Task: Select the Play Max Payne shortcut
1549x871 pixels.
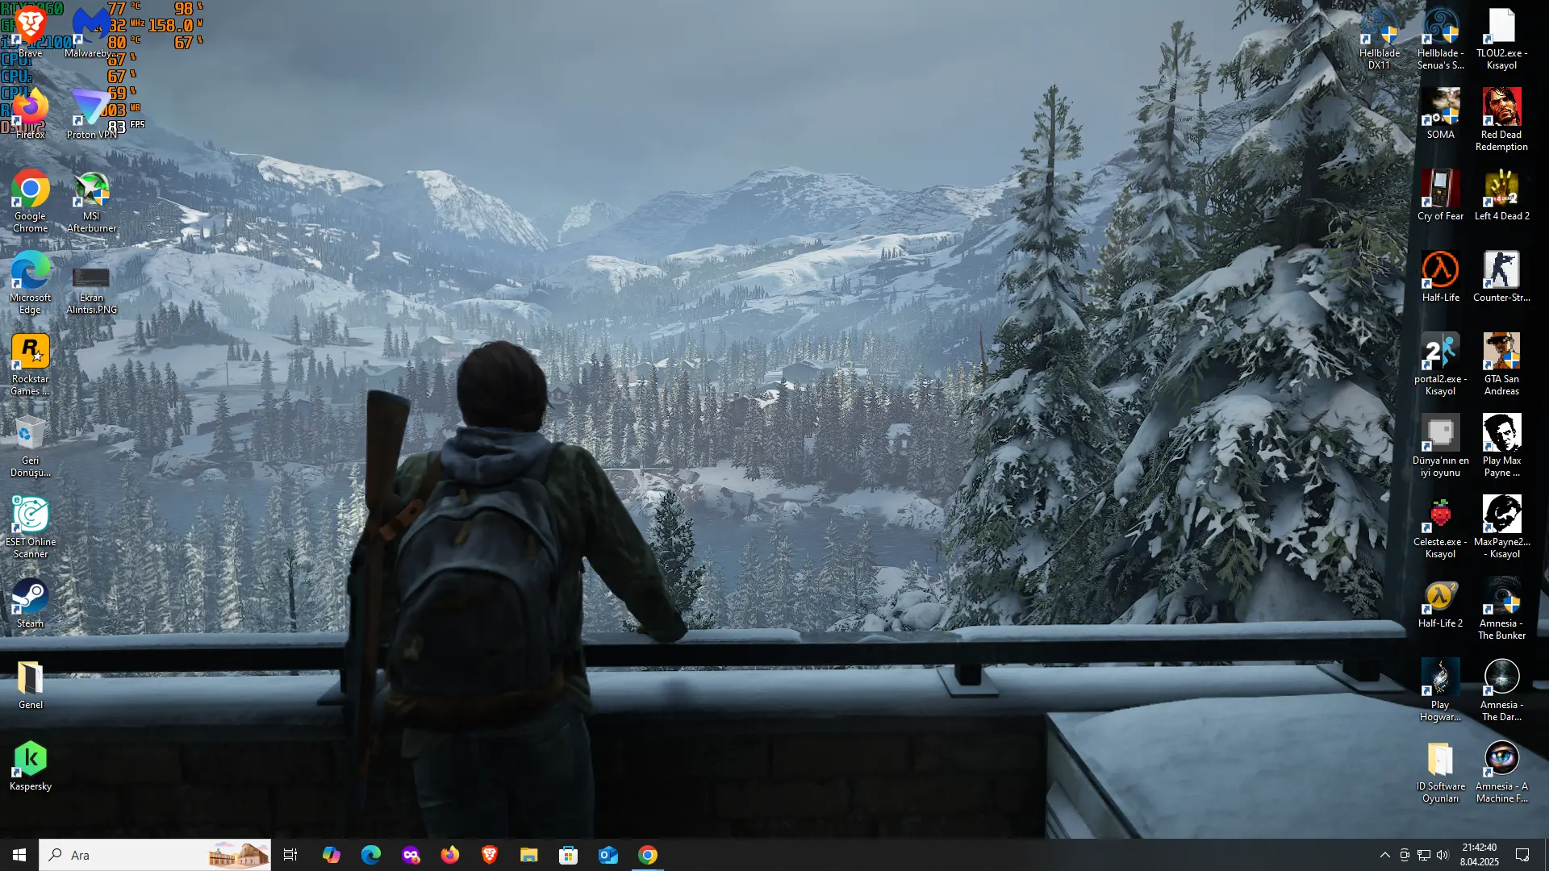Action: (x=1501, y=445)
